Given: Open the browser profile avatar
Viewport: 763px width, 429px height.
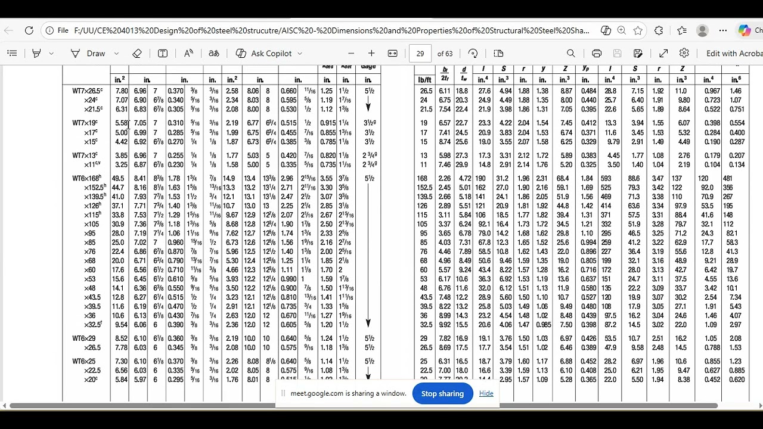Looking at the screenshot, I should 702,30.
